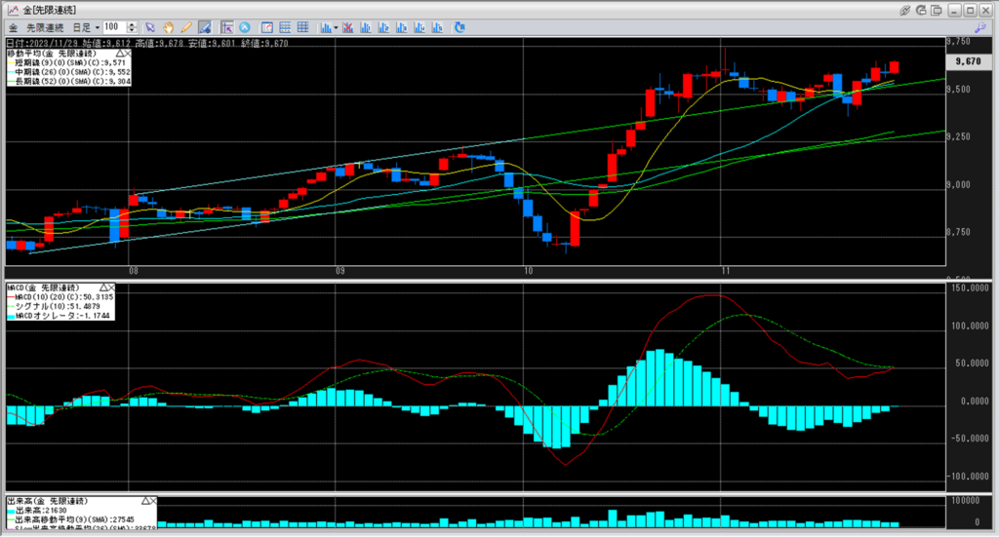Viewport: 999px width, 537px height.
Task: Click the 09 month marker on time axis
Action: coord(340,271)
